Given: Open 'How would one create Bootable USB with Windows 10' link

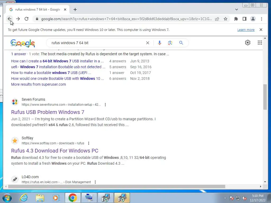Looking at the screenshot, I should [x=57, y=79].
